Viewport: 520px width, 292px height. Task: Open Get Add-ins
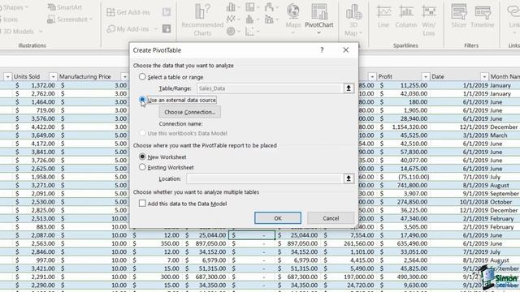click(x=128, y=12)
